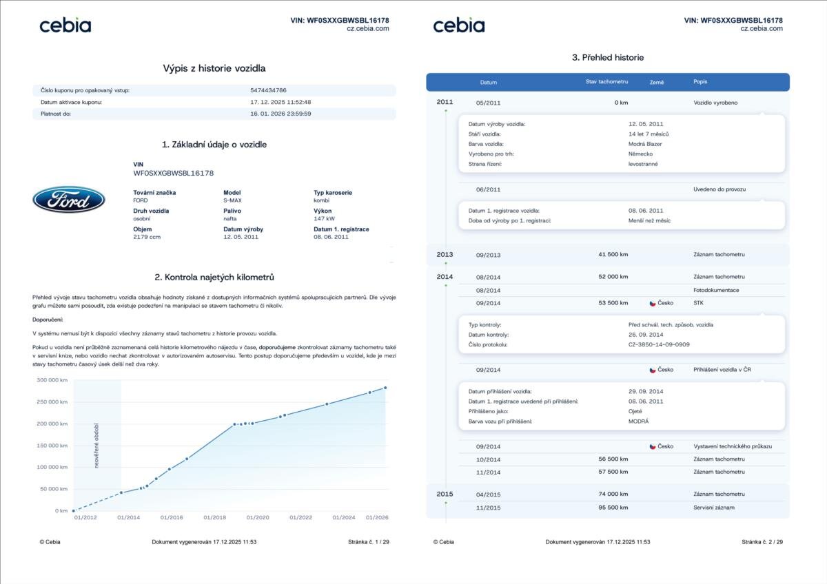Click the Země column header
Screen dimensions: 827x584
click(x=657, y=83)
